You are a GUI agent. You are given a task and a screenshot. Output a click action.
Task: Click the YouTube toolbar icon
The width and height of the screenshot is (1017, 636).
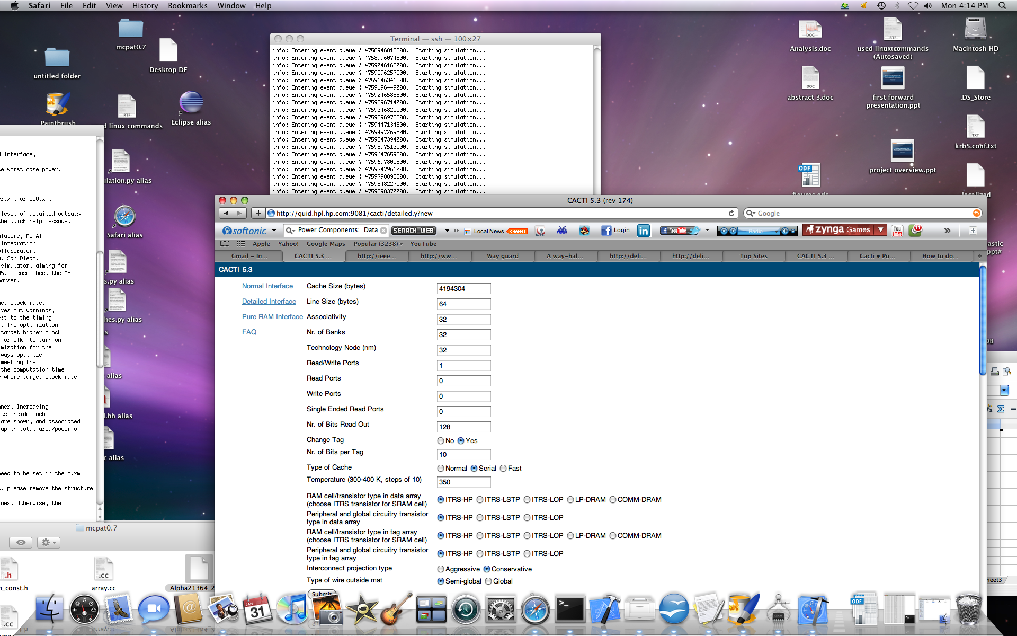pos(897,231)
